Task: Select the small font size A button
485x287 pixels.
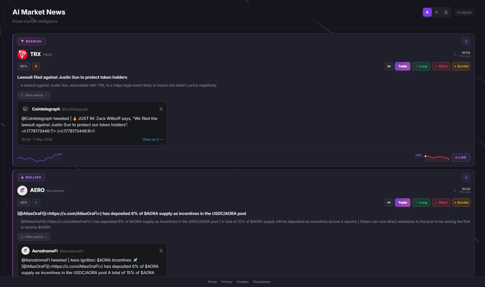Action: [x=427, y=12]
